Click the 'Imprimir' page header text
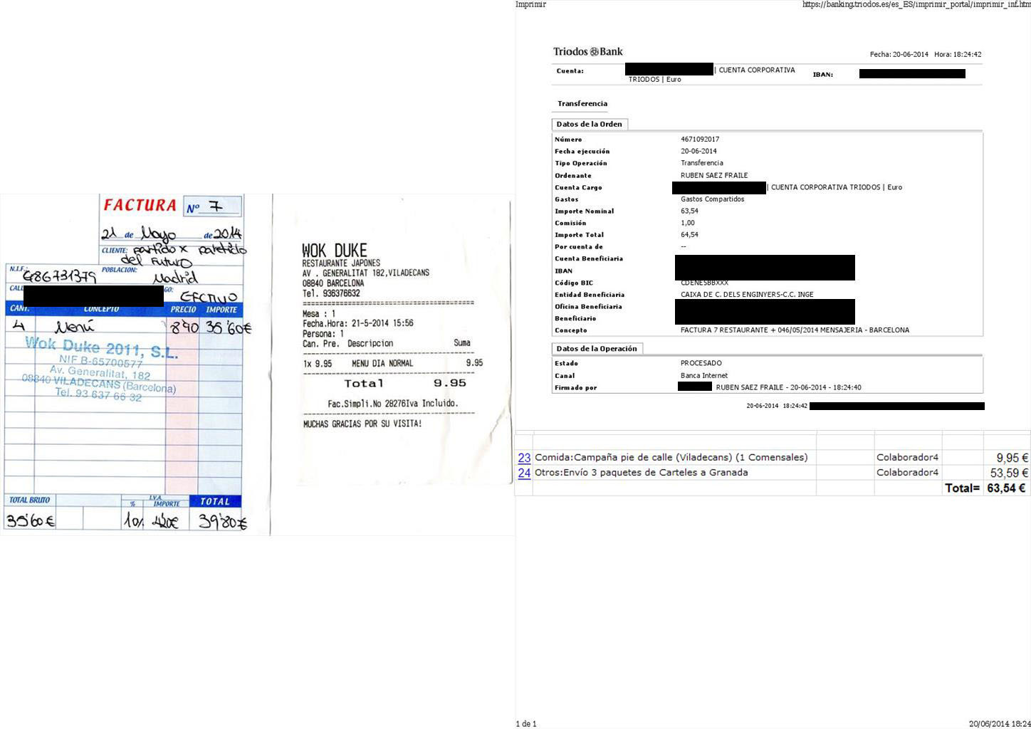The height and width of the screenshot is (729, 1031). point(530,5)
